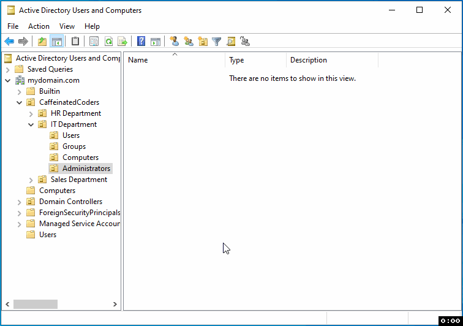Select Users under IT Department
Image resolution: width=463 pixels, height=326 pixels.
(x=71, y=135)
